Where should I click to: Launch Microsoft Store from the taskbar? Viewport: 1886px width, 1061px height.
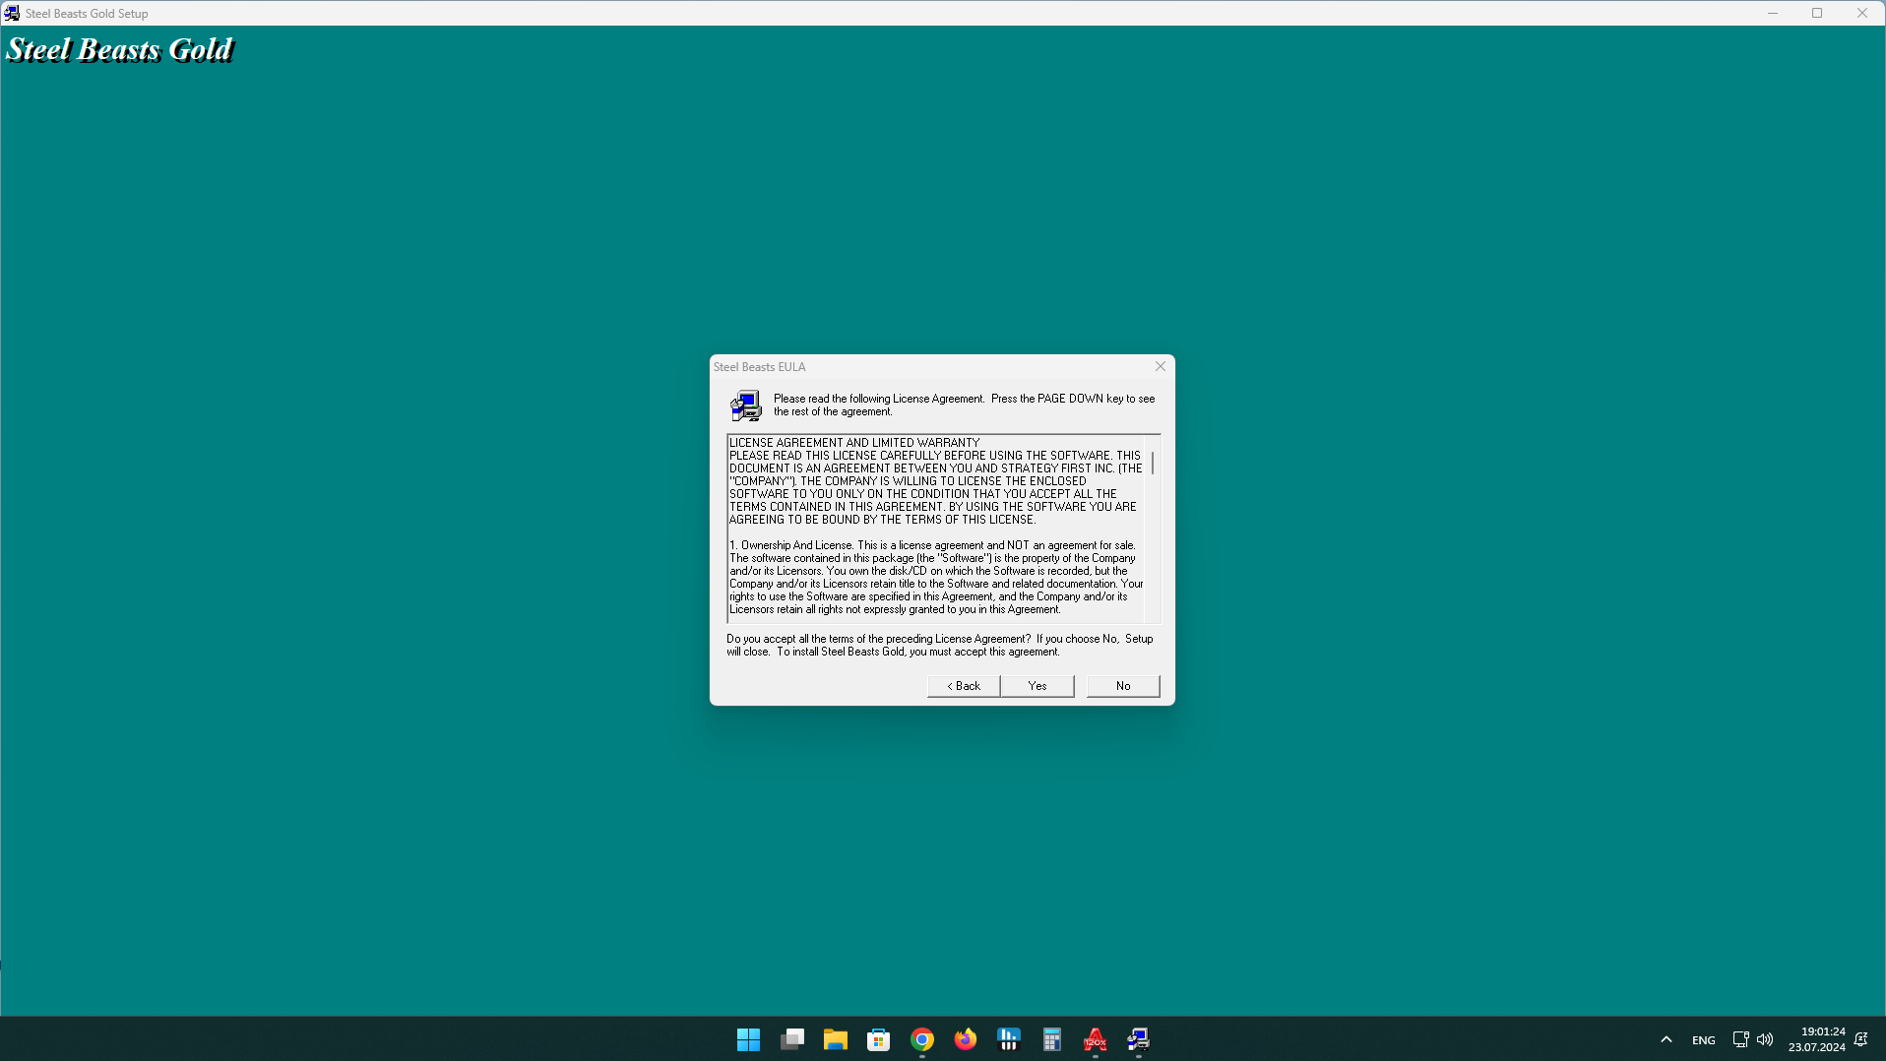point(878,1039)
